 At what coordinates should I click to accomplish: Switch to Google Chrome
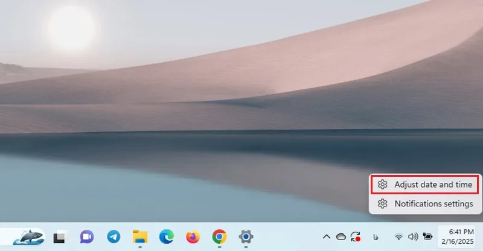219,237
